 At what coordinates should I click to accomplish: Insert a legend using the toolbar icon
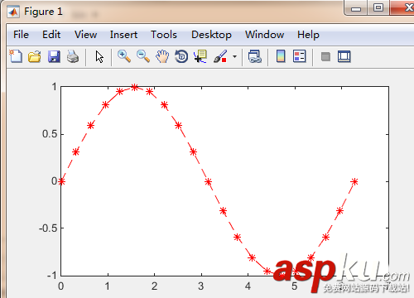coord(300,56)
